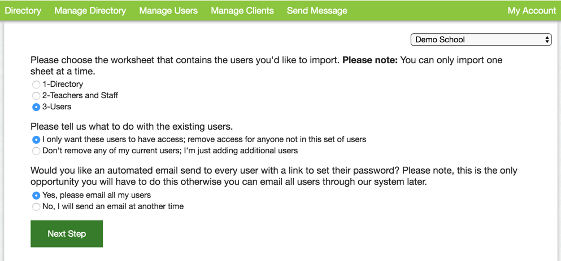This screenshot has height=261, width=561.
Task: Choose to remove access for users not in set
Action: click(36, 139)
